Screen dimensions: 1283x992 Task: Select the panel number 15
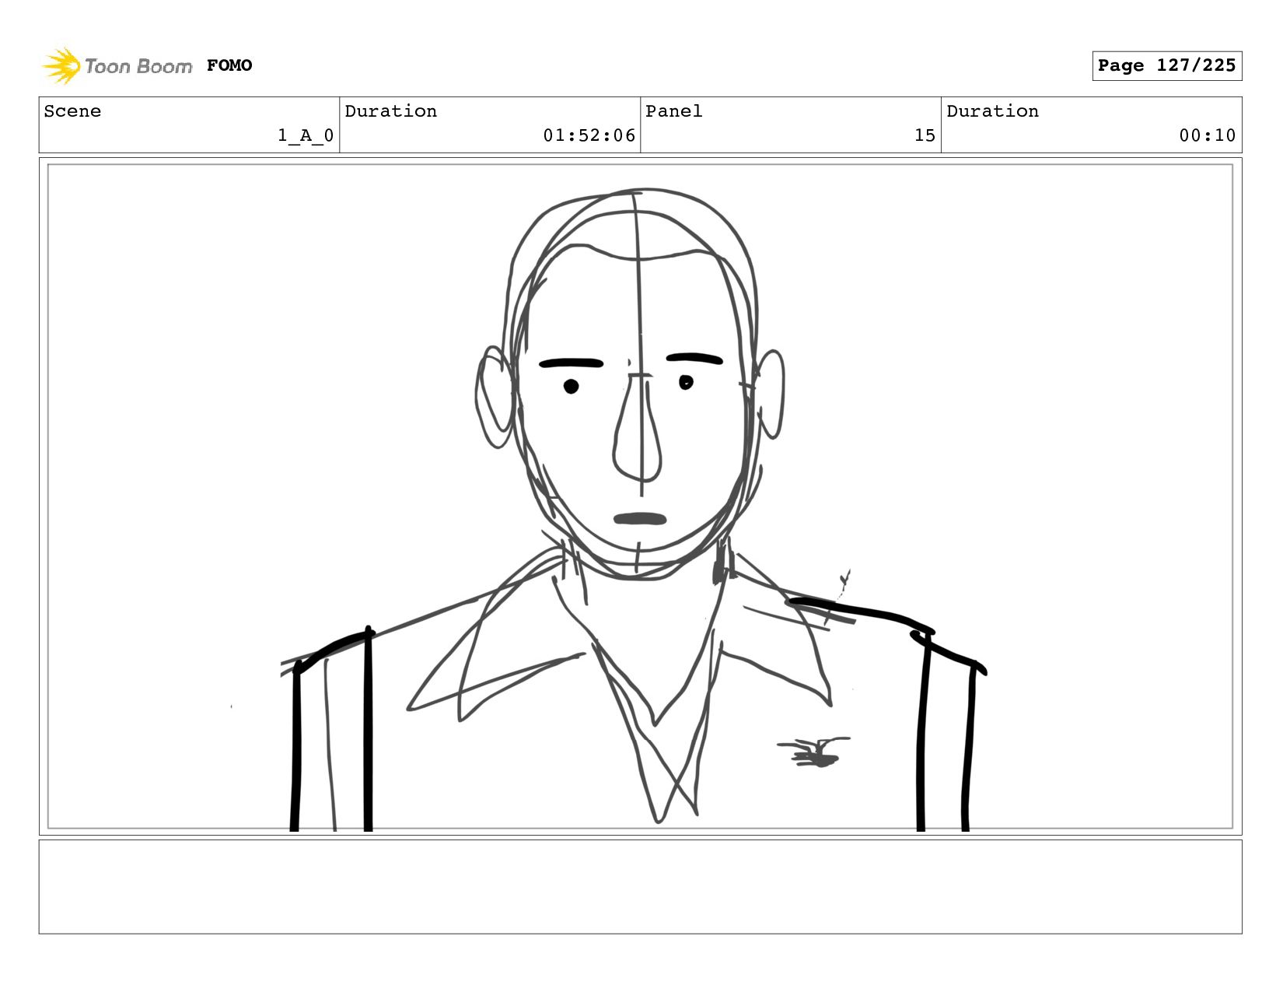[x=925, y=135]
